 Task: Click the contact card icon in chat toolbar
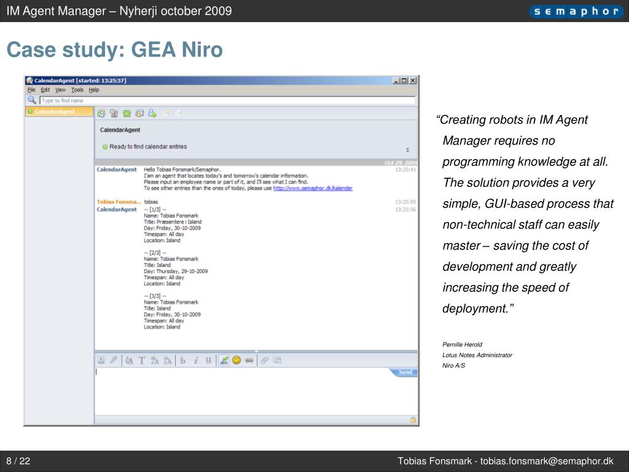click(139, 114)
